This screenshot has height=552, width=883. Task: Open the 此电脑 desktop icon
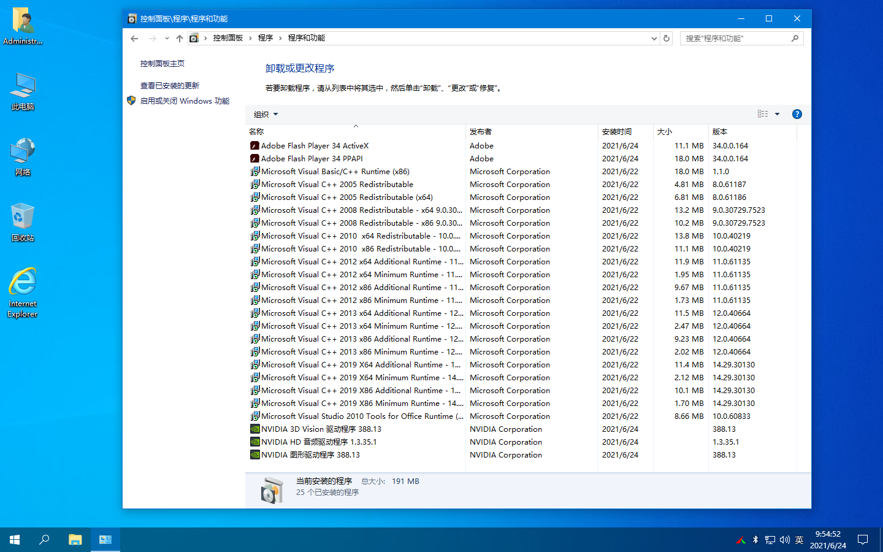point(23,92)
